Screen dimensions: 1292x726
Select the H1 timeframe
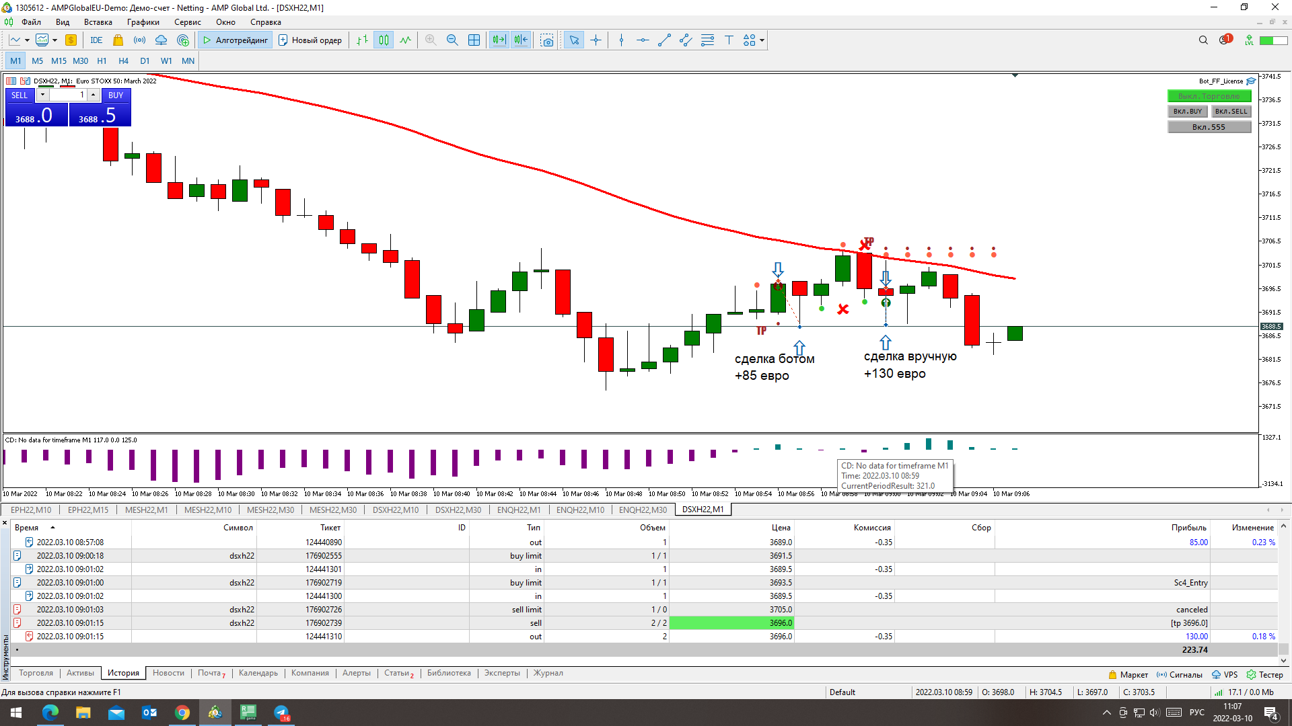click(102, 61)
